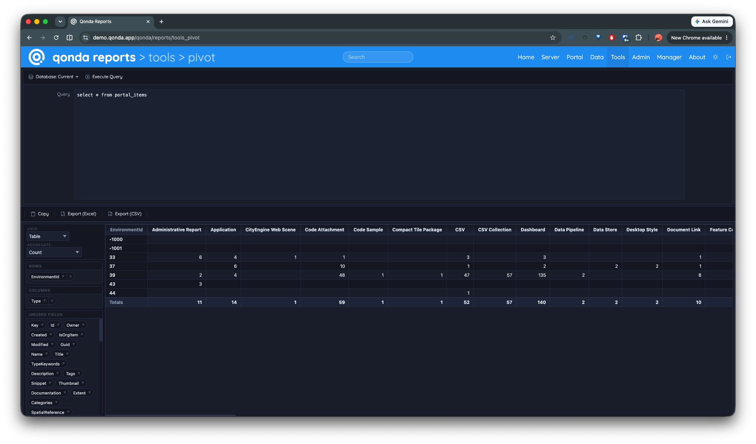Image resolution: width=756 pixels, height=444 pixels.
Task: Click row label 39 in pivot table
Action: 112,275
